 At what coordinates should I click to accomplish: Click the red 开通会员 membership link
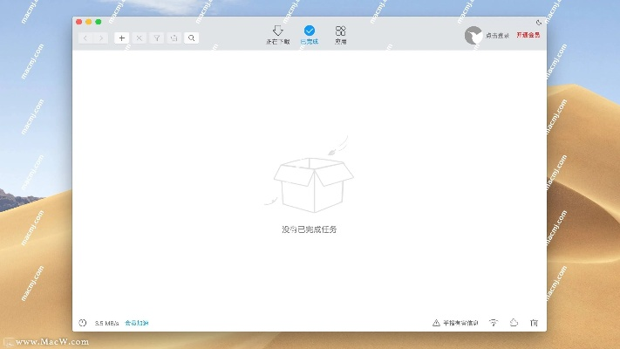(528, 35)
